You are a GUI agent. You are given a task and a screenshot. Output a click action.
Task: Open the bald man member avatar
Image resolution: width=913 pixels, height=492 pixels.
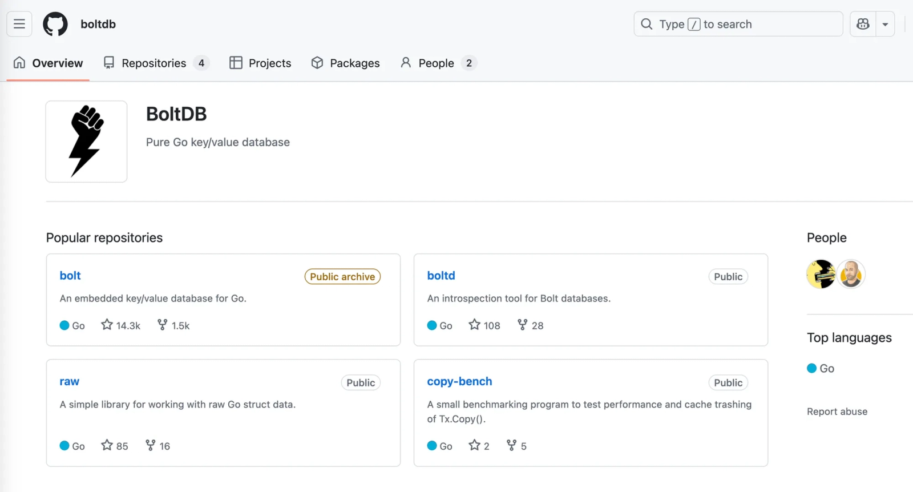[x=851, y=274]
